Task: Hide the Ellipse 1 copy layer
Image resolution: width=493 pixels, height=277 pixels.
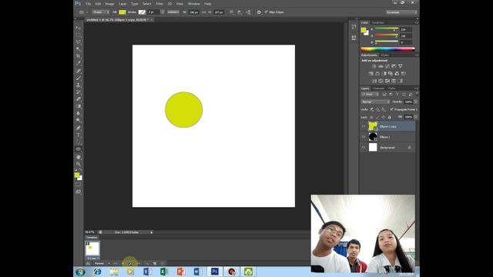Action: pyautogui.click(x=364, y=126)
